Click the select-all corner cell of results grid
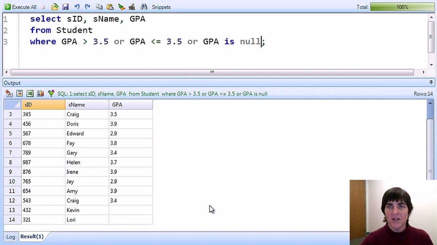 [x=12, y=104]
